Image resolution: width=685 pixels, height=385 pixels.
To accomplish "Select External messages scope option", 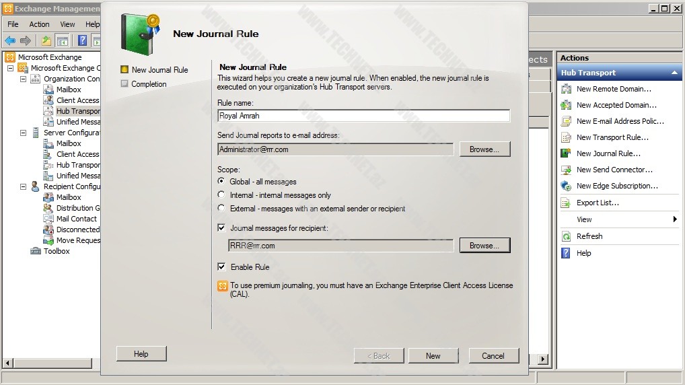I will 221,209.
